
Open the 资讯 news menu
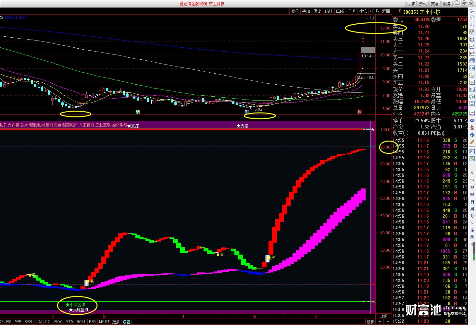pos(423,4)
